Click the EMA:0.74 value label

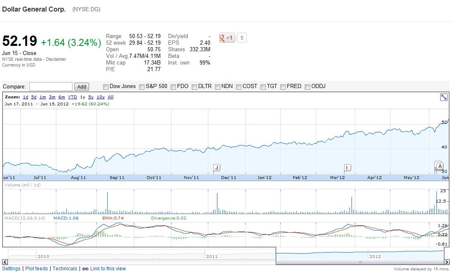(x=113, y=218)
